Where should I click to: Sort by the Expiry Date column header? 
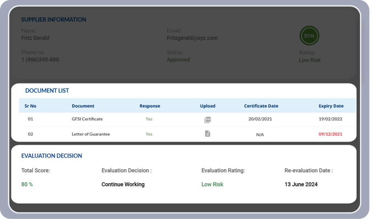click(331, 106)
